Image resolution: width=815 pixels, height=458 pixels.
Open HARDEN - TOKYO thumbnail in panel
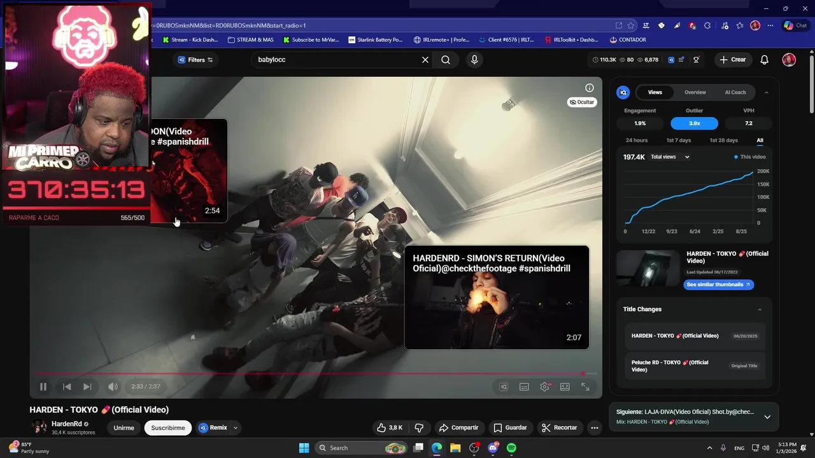click(x=648, y=268)
